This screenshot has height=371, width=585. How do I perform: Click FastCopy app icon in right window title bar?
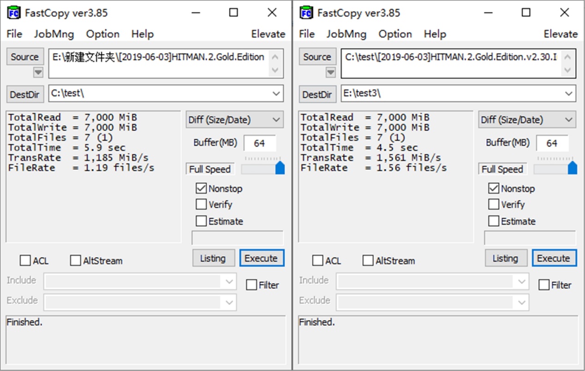coord(306,13)
